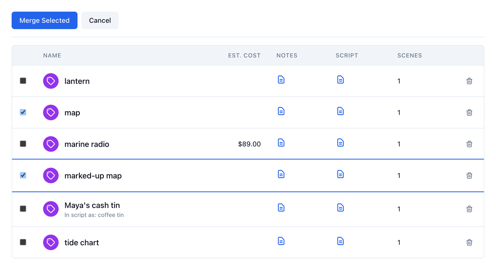Click the Merge Selected button
496x270 pixels.
45,20
